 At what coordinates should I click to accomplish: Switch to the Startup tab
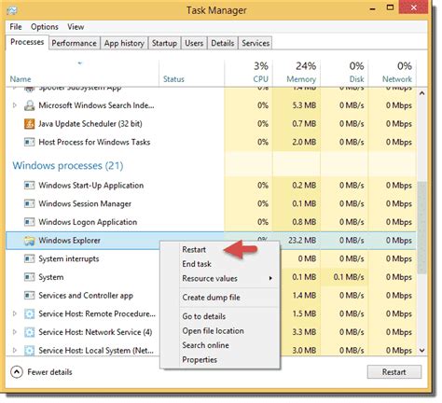click(164, 43)
